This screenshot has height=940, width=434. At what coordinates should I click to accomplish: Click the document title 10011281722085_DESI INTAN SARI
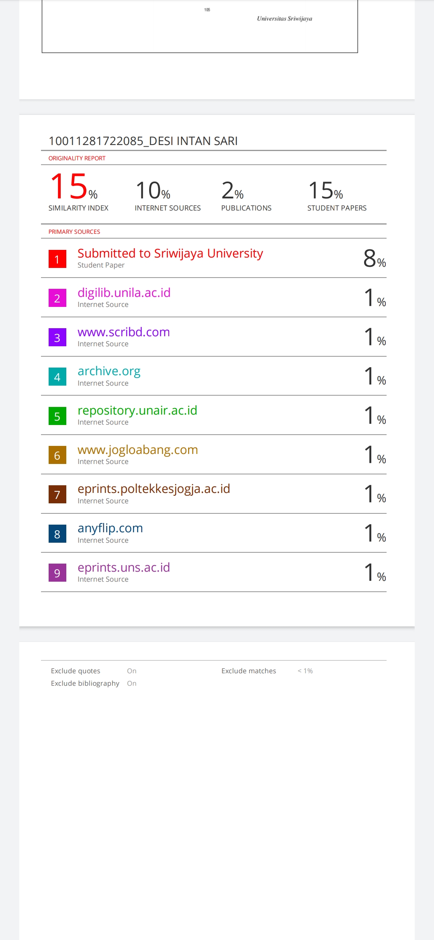click(143, 141)
